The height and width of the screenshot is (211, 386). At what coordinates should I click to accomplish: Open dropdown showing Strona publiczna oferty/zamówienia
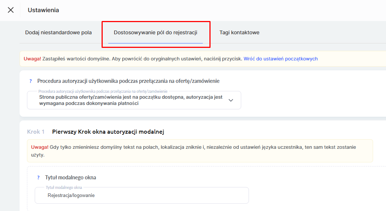coord(131,100)
